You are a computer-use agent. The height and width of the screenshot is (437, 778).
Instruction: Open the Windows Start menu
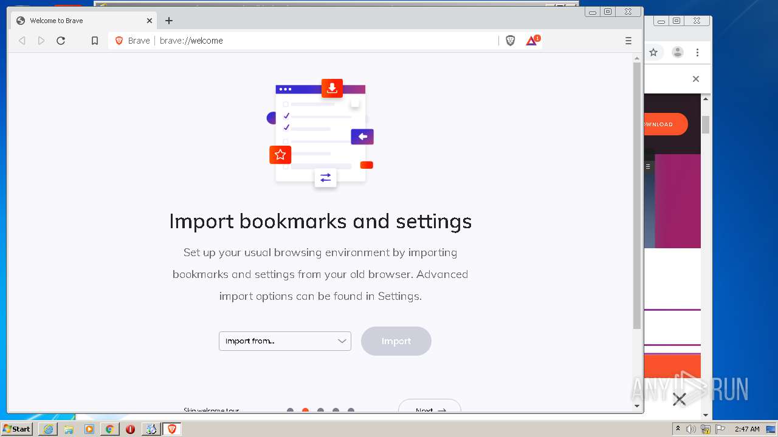(17, 429)
